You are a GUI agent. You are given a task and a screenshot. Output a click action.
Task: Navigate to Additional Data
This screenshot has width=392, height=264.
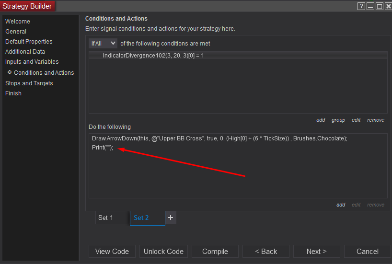[x=25, y=51]
